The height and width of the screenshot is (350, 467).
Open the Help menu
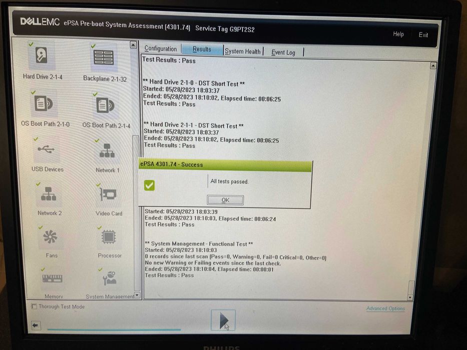pos(398,34)
